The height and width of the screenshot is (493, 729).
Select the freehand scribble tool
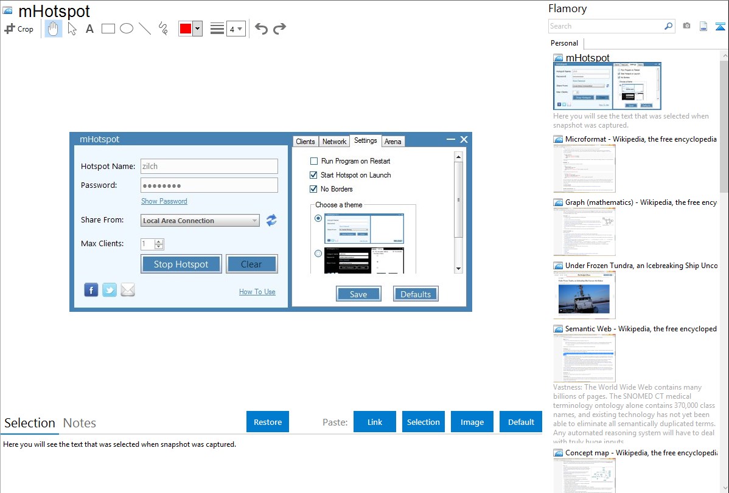point(163,29)
